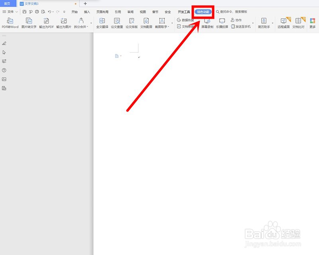
Task: Click the save icon in quick toolbar
Action: point(24,12)
